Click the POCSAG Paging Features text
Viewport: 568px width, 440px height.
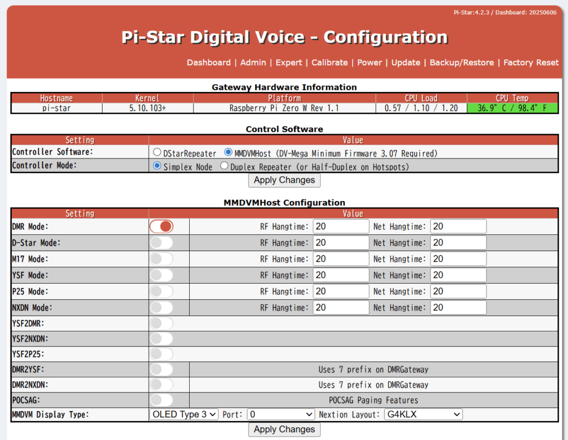click(373, 400)
